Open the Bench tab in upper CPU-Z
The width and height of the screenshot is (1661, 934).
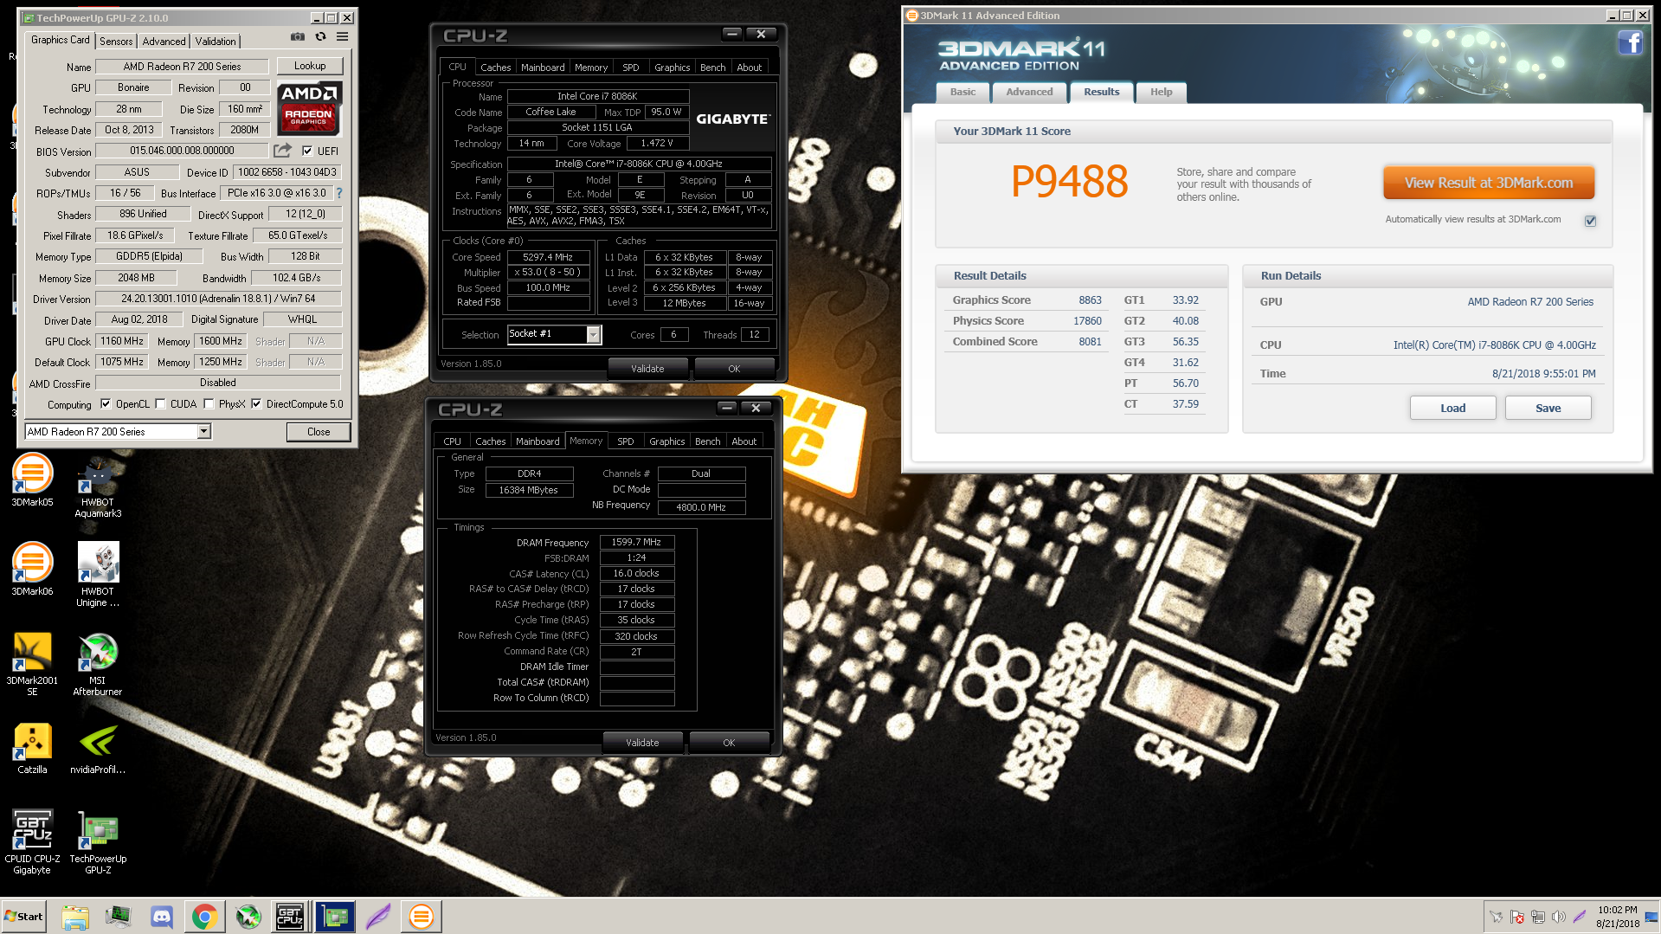coord(713,68)
